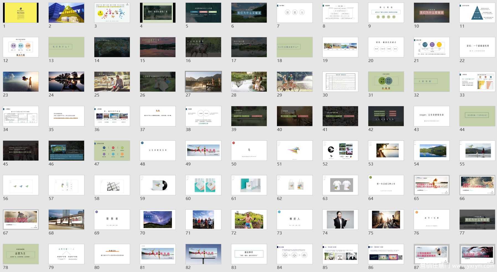Image resolution: width=497 pixels, height=272 pixels.
Task: Select slide 29 with couple on bicycle
Action: tap(295, 82)
